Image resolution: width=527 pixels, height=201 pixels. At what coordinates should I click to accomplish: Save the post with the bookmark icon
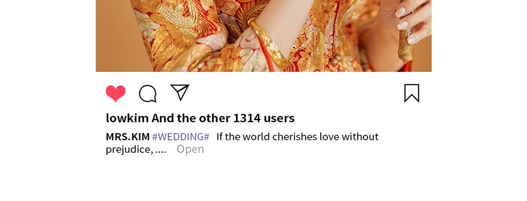point(412,93)
